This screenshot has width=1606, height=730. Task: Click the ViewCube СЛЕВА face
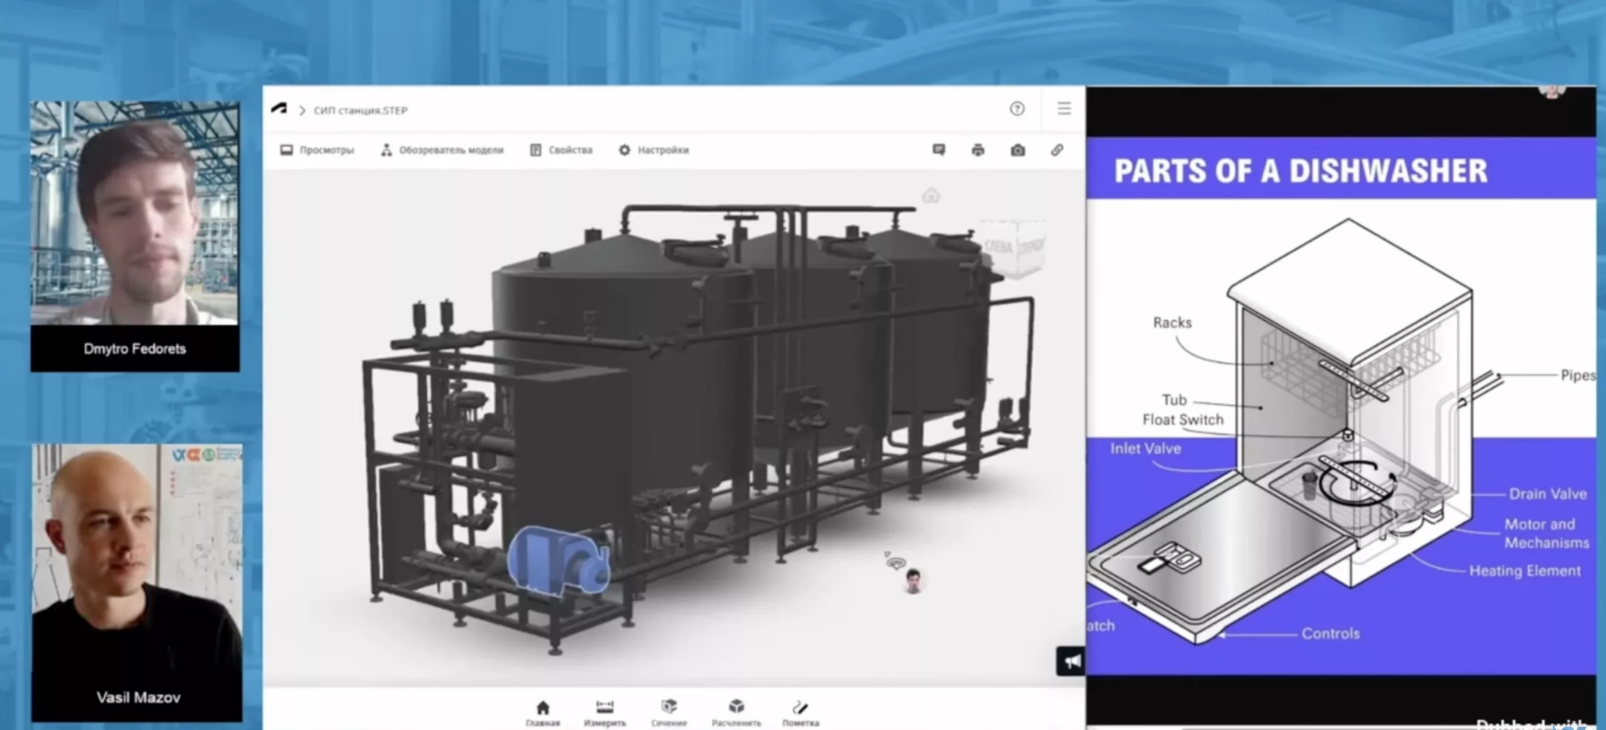[x=998, y=247]
